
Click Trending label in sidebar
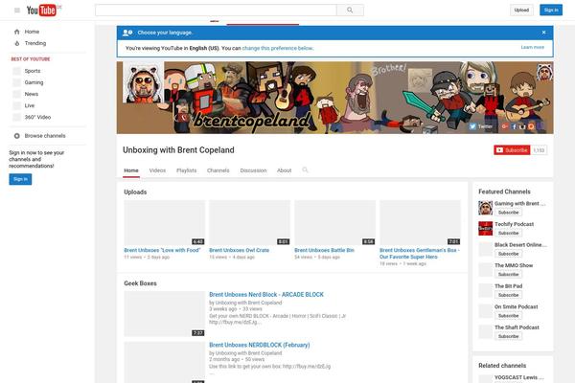(x=35, y=43)
